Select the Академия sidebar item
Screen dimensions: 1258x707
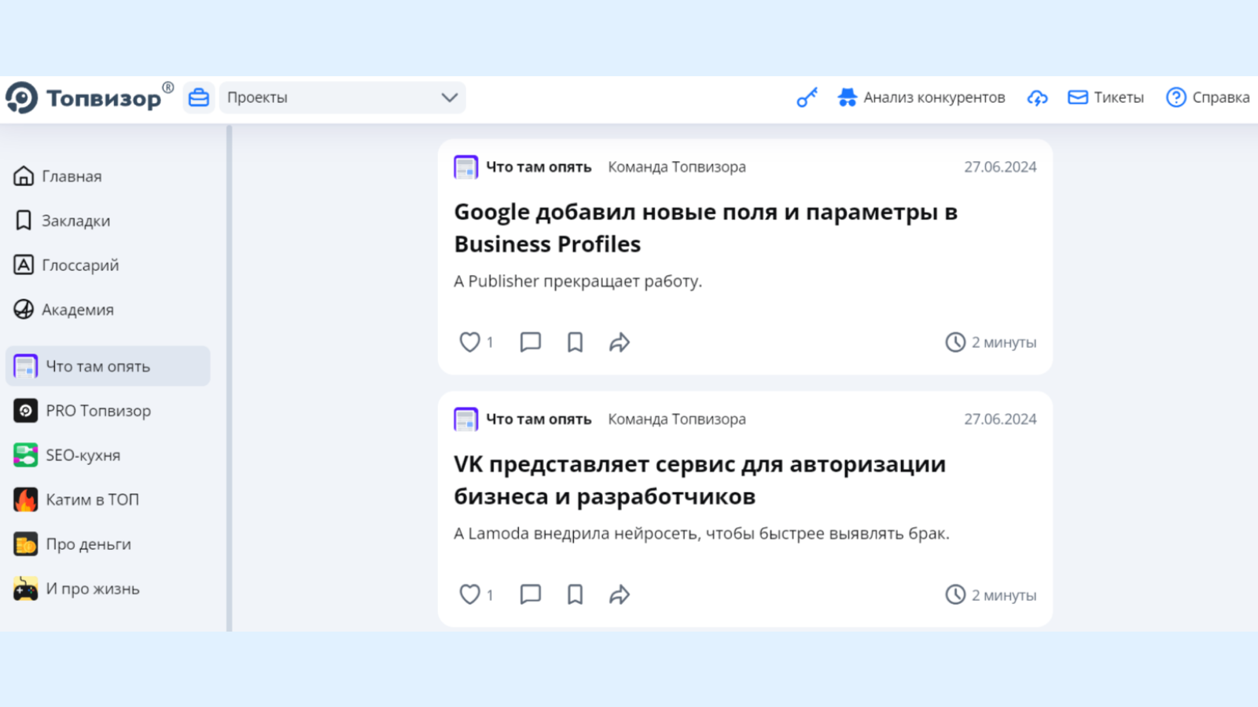tap(78, 310)
